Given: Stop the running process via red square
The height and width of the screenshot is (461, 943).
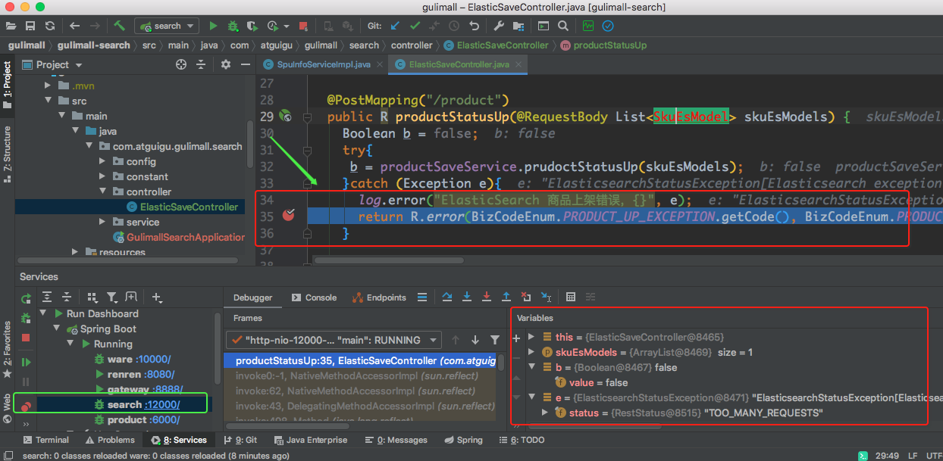Looking at the screenshot, I should click(x=303, y=26).
